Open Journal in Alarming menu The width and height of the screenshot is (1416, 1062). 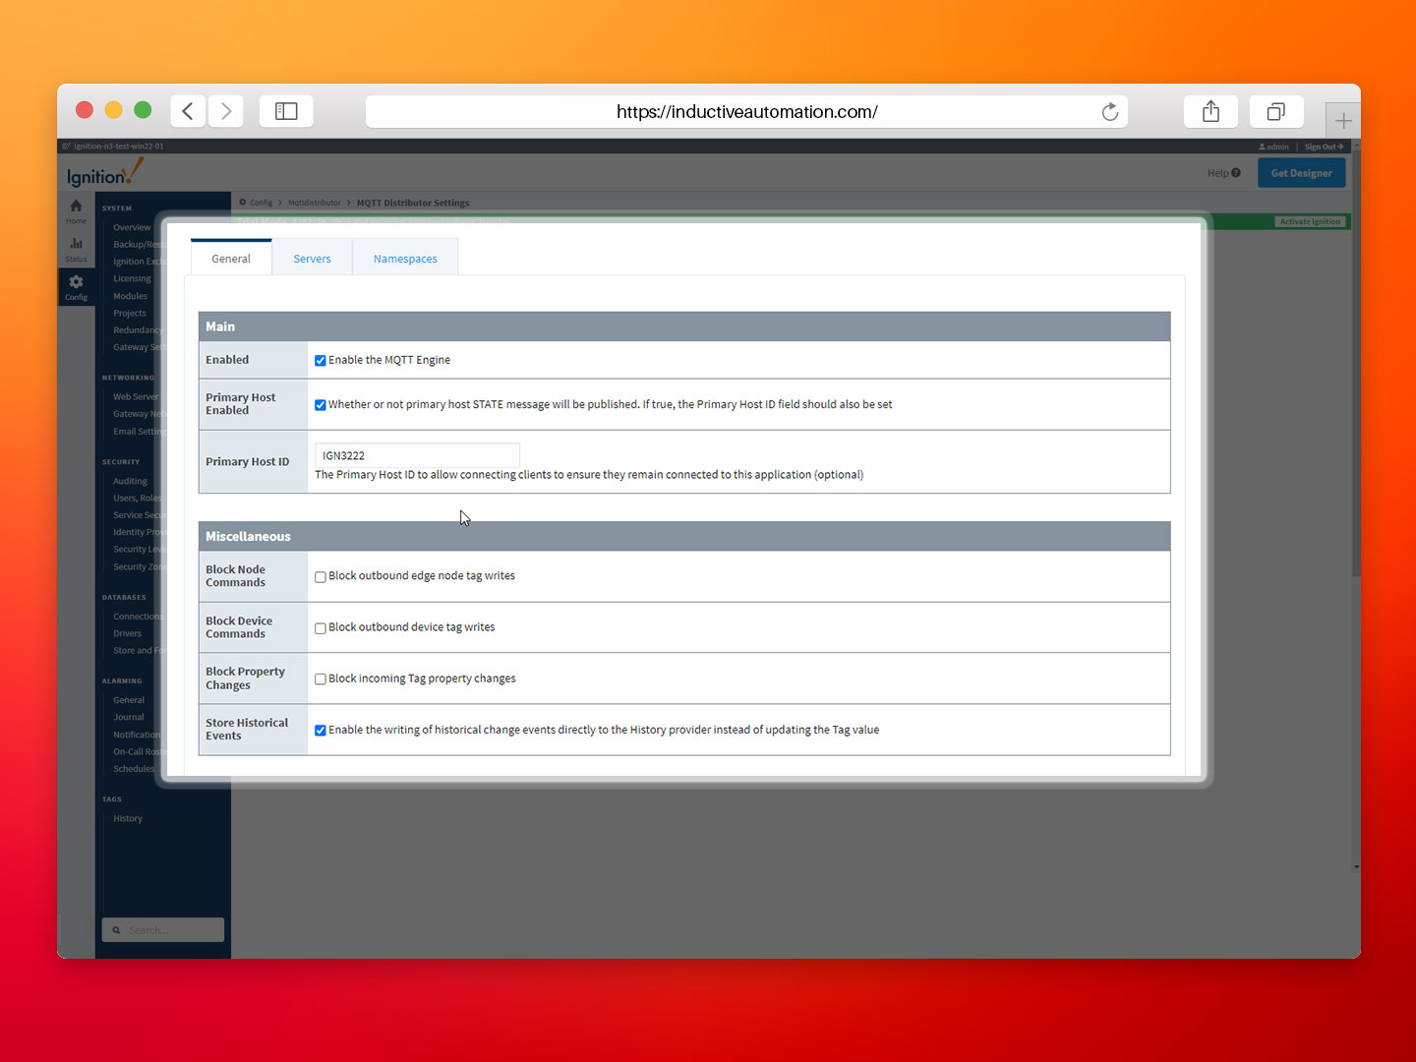[129, 717]
